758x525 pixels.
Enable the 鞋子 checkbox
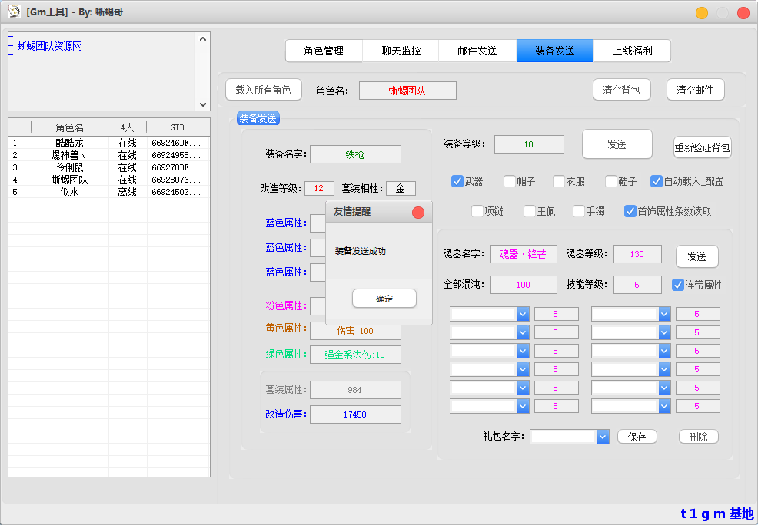pyautogui.click(x=611, y=181)
